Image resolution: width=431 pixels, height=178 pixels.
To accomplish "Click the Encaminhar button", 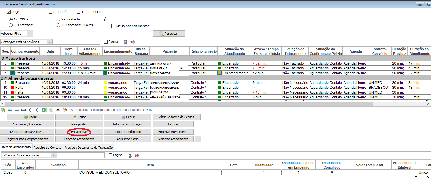I will pos(79,132).
